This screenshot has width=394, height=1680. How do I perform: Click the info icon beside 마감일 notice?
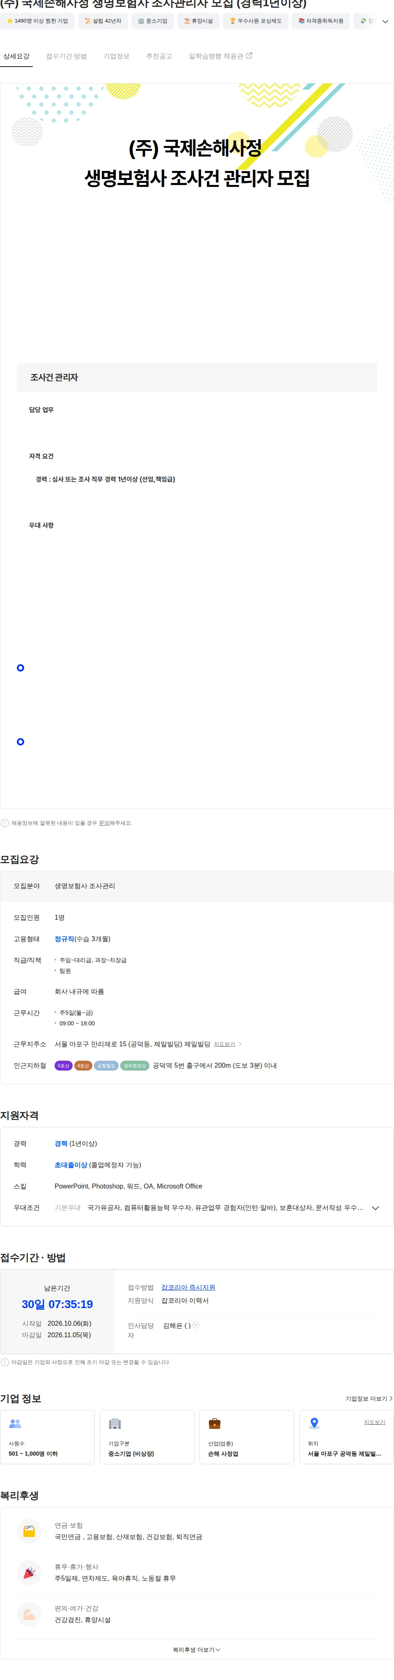tap(5, 1362)
